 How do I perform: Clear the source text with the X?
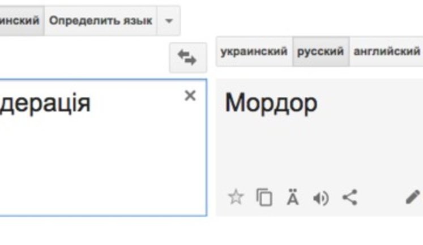click(190, 96)
